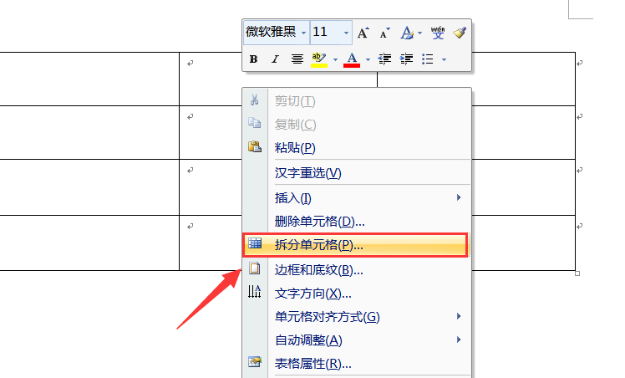Open the 自动调整(A) submenu
625x378 pixels.
357,340
